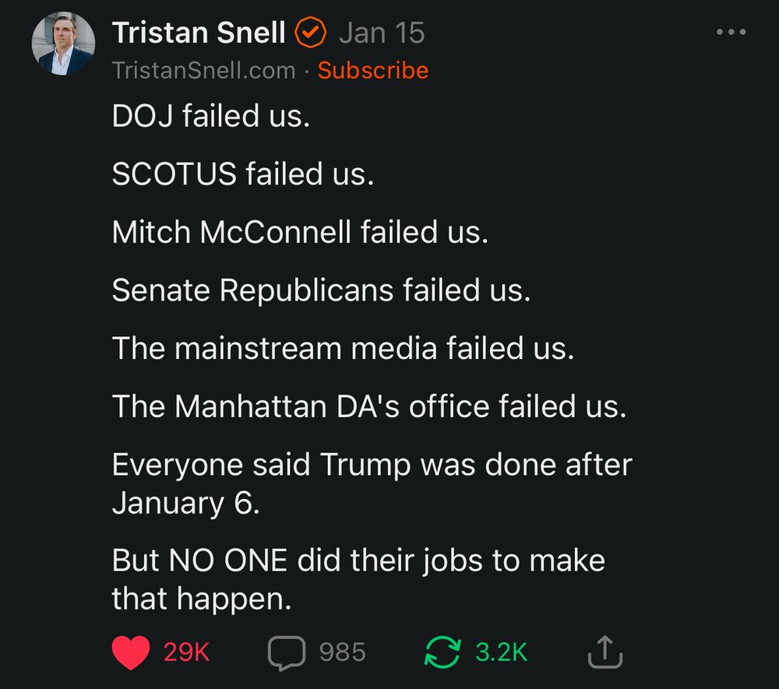This screenshot has width=779, height=689.
Task: Open the three-dot more options menu
Action: (x=731, y=32)
